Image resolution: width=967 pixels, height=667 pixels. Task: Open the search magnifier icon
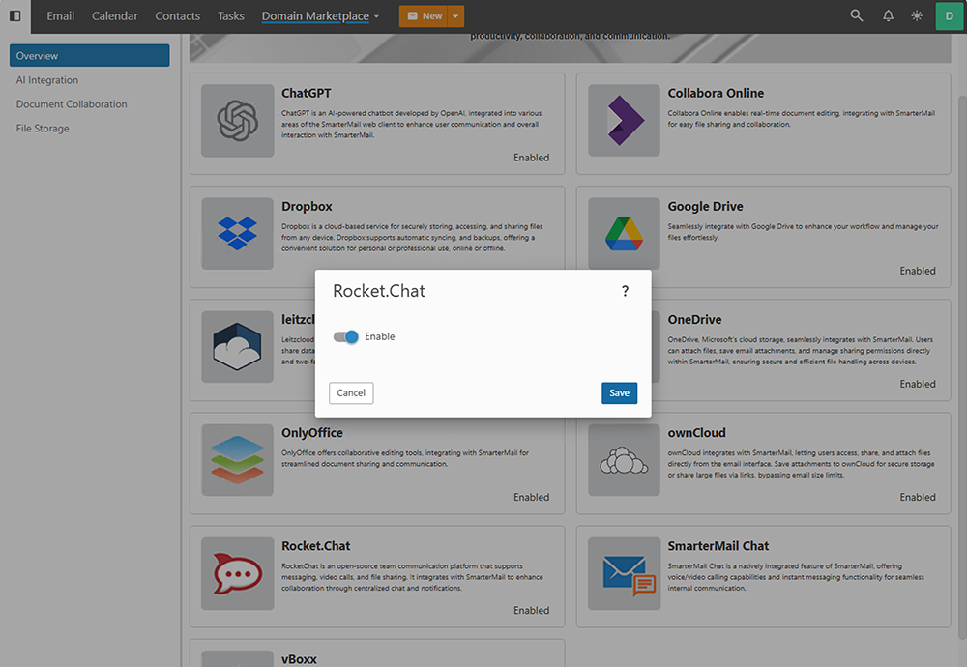point(857,16)
